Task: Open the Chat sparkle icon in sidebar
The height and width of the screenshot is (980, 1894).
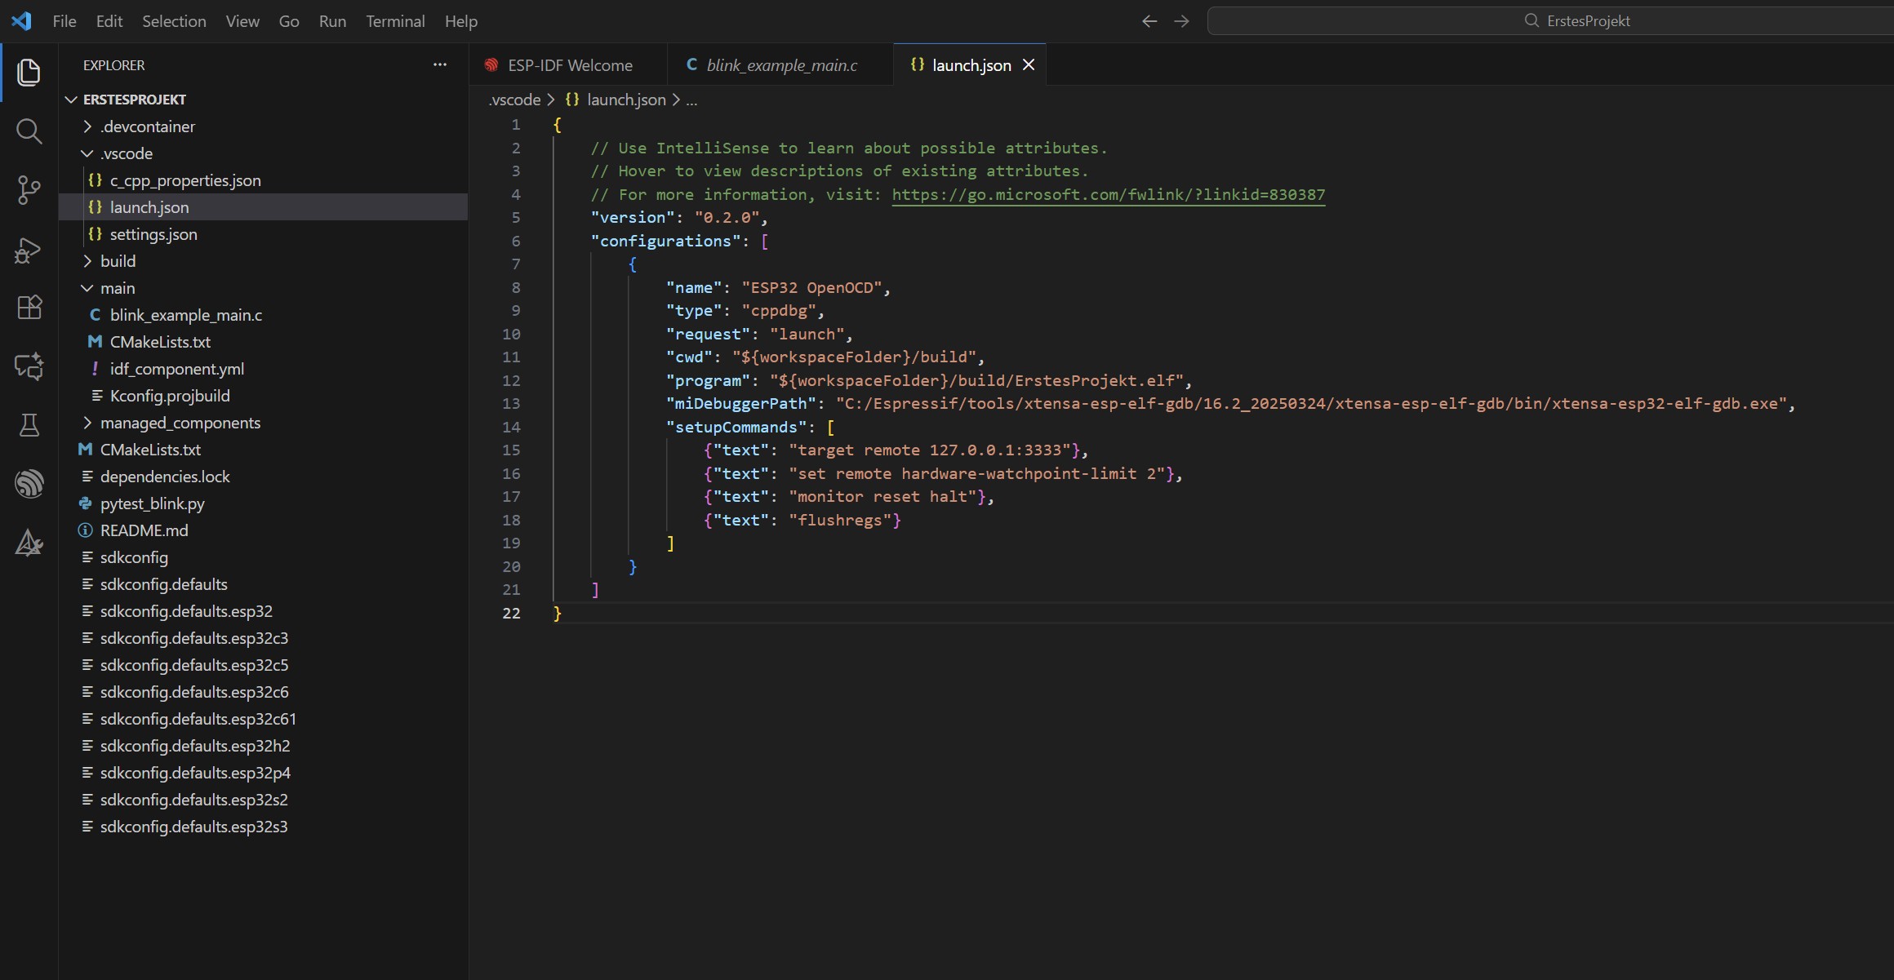Action: coord(29,366)
